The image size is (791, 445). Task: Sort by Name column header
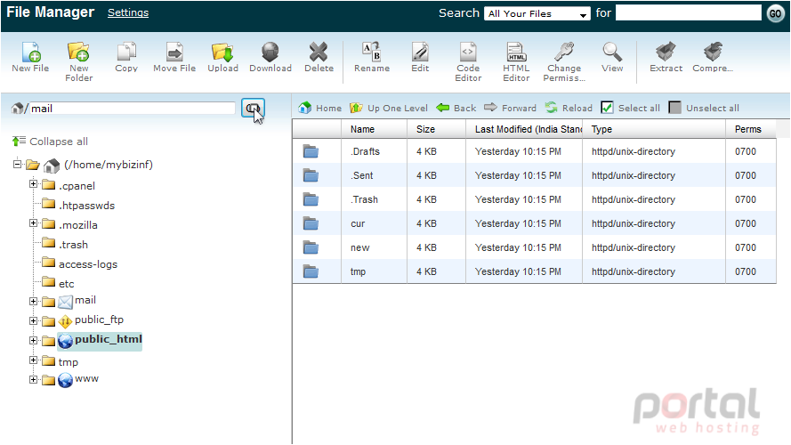[374, 129]
